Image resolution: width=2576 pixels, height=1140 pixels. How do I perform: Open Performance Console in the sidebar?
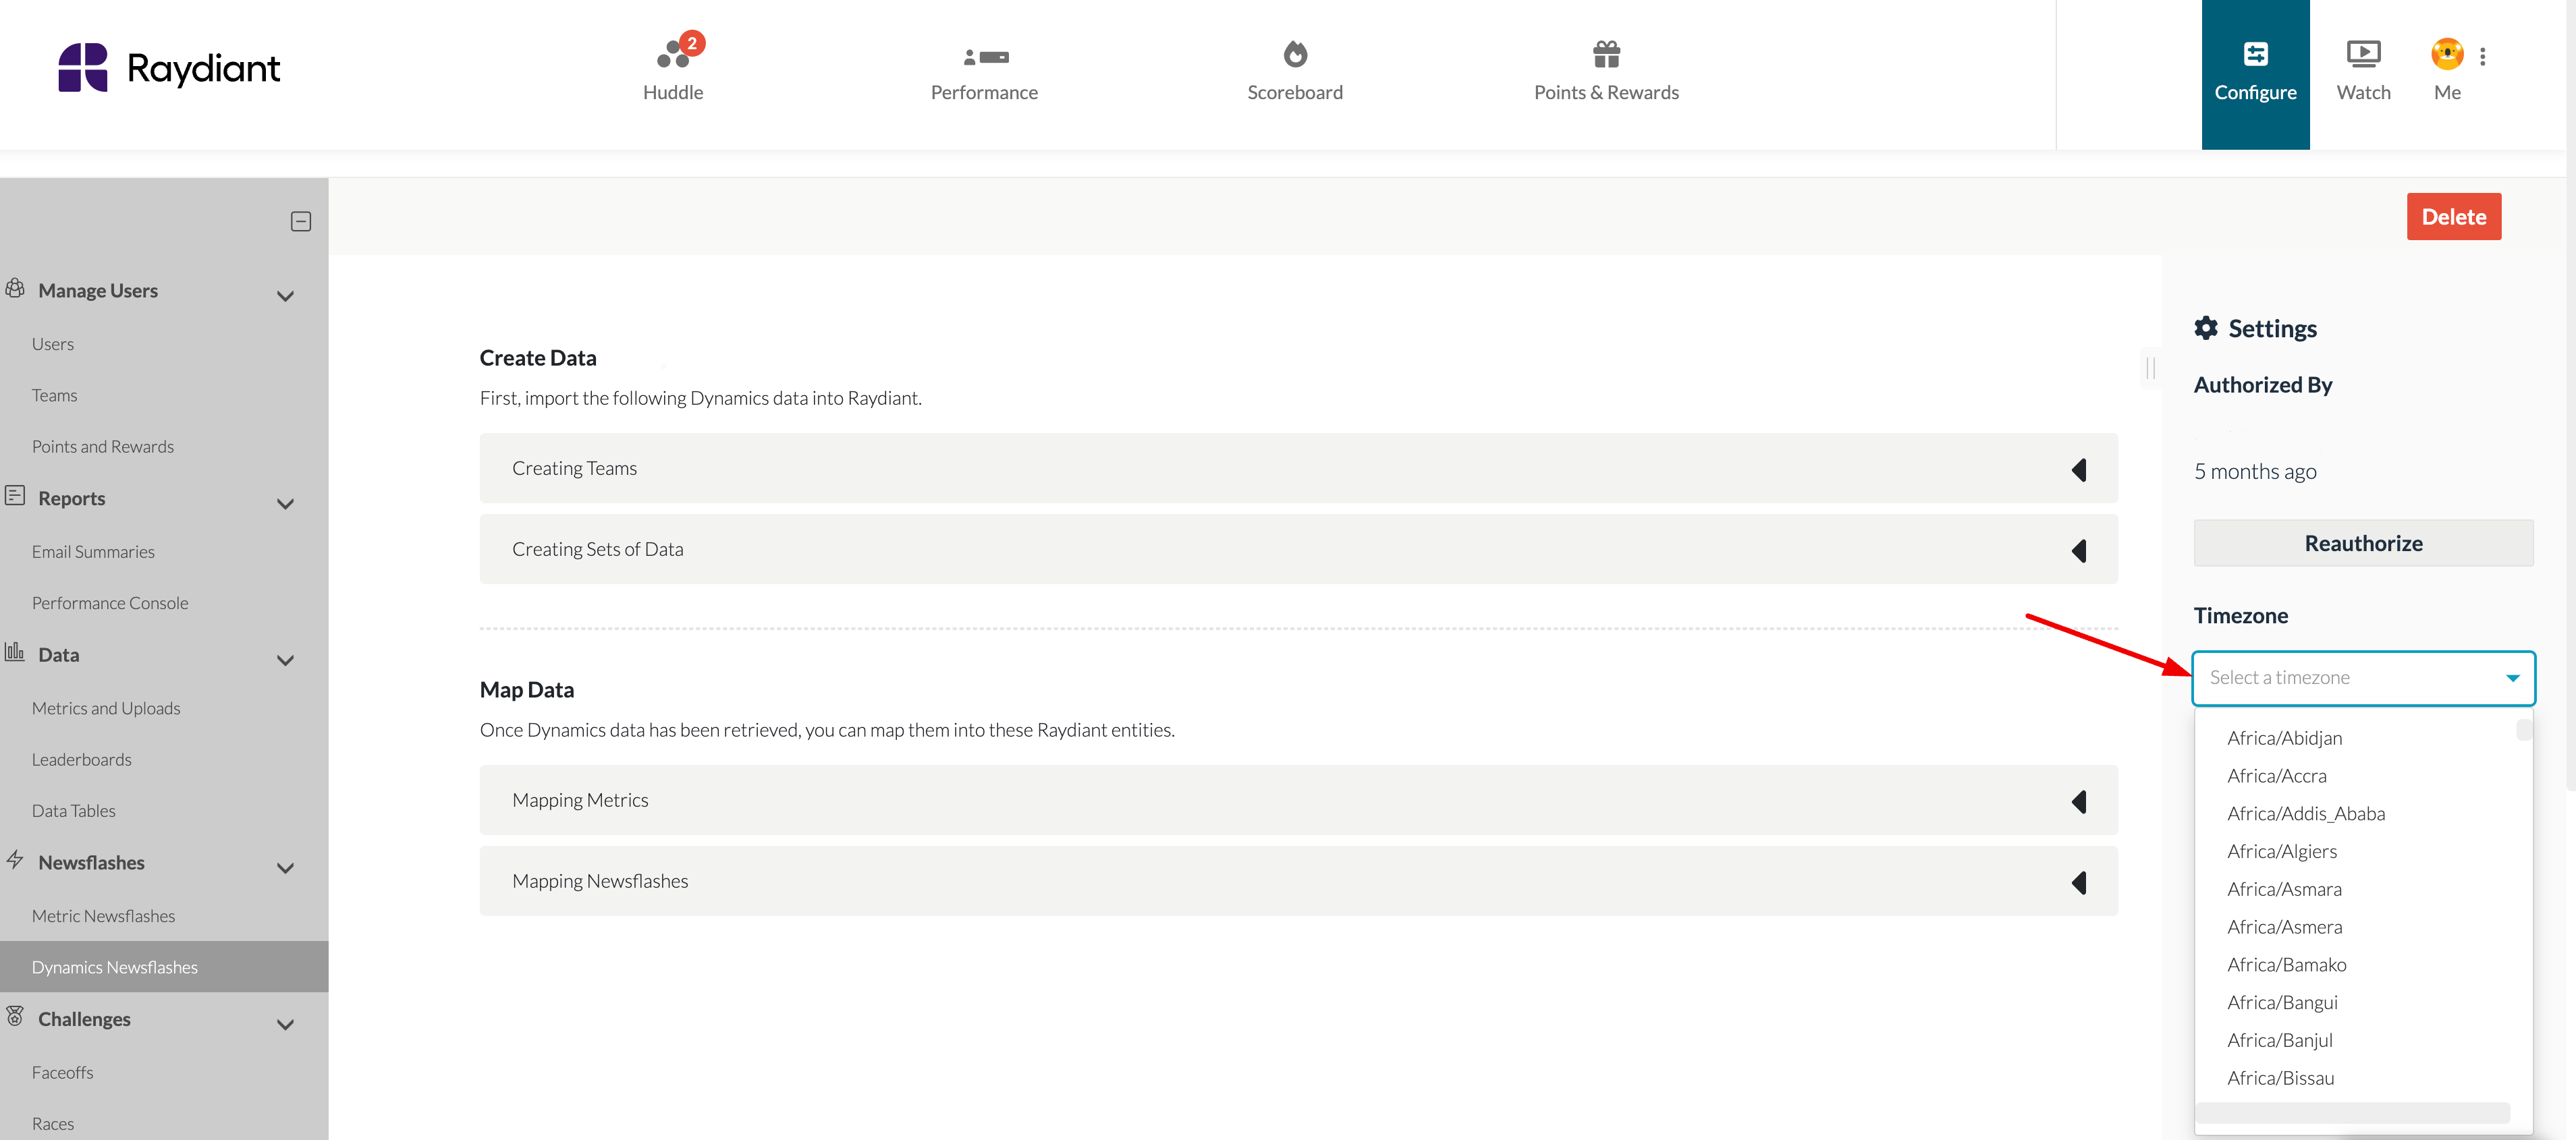pos(110,604)
